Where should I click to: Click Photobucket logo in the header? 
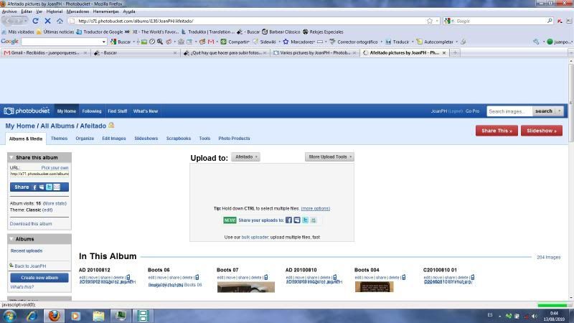point(27,111)
